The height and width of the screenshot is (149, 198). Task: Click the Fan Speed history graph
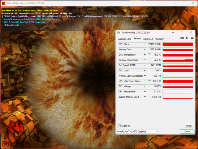pos(178,65)
